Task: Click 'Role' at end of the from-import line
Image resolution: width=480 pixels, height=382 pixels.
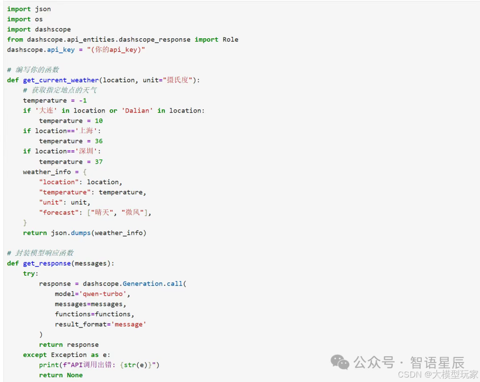Action: coord(230,40)
